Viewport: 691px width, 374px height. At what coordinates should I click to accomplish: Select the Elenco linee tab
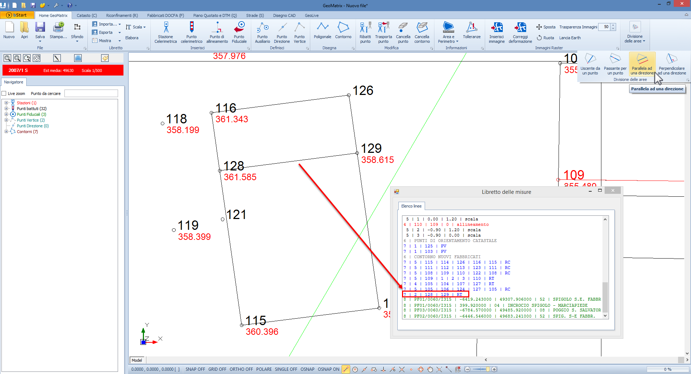(x=411, y=206)
